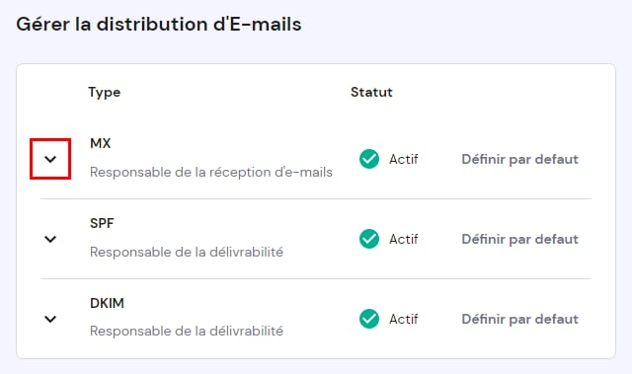Click the Statut column header
Image resolution: width=632 pixels, height=374 pixels.
371,92
